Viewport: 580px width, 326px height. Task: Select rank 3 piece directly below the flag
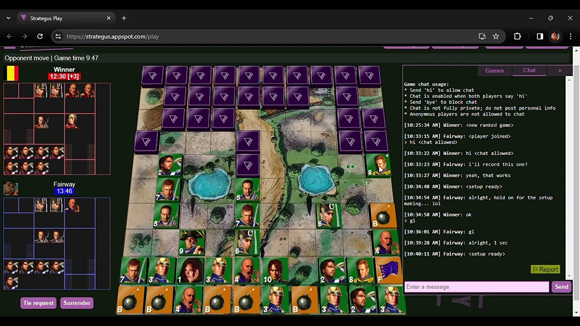tap(392, 301)
